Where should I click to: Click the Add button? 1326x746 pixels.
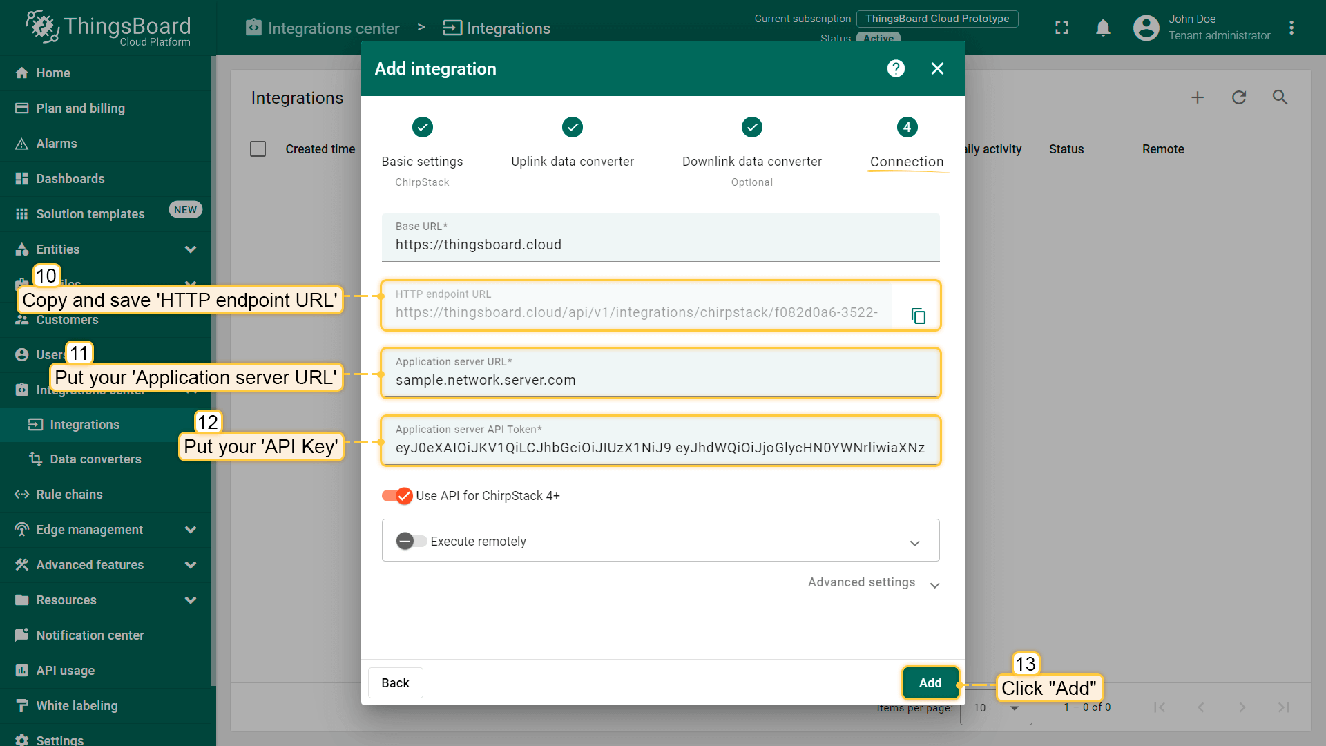930,682
